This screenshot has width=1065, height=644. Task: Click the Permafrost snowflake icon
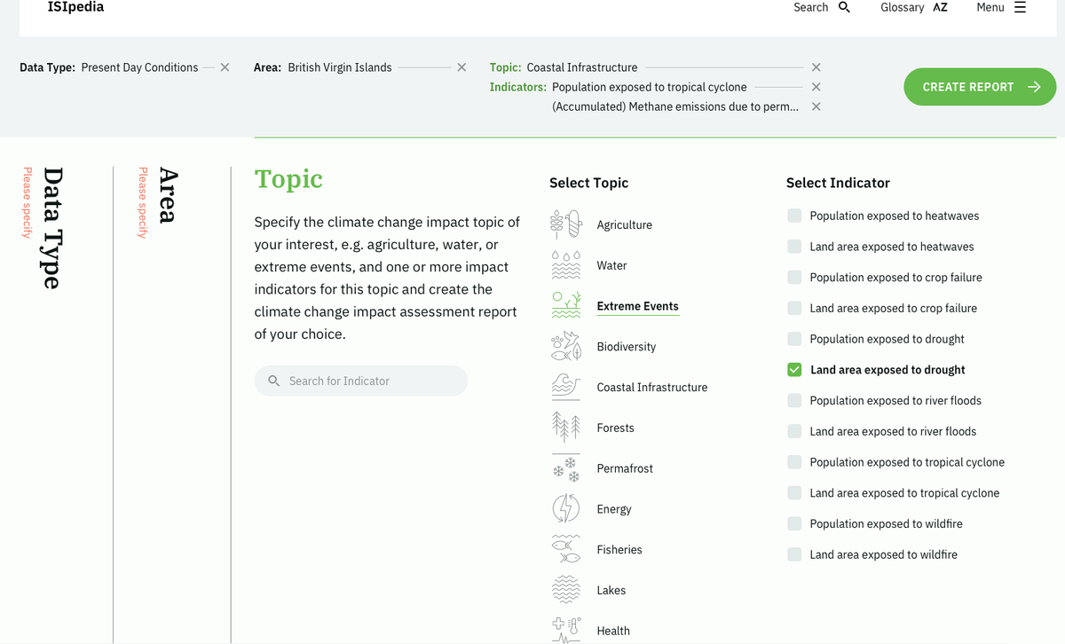click(x=566, y=467)
